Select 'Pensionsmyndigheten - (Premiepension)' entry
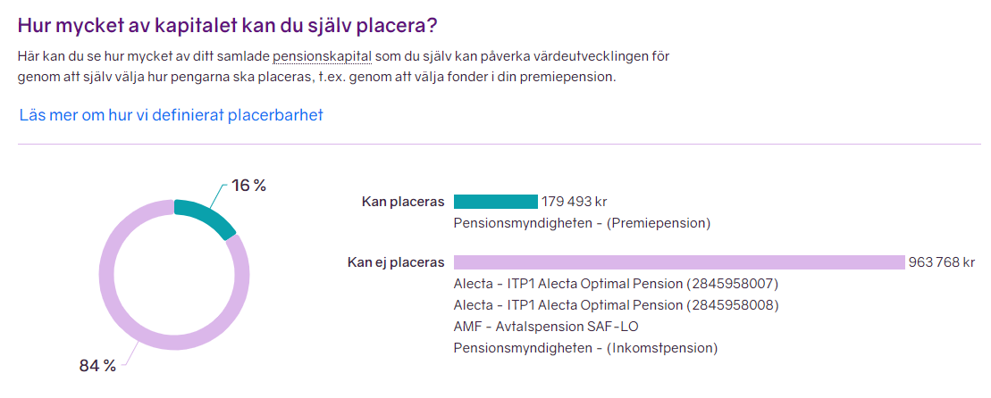 pos(582,223)
